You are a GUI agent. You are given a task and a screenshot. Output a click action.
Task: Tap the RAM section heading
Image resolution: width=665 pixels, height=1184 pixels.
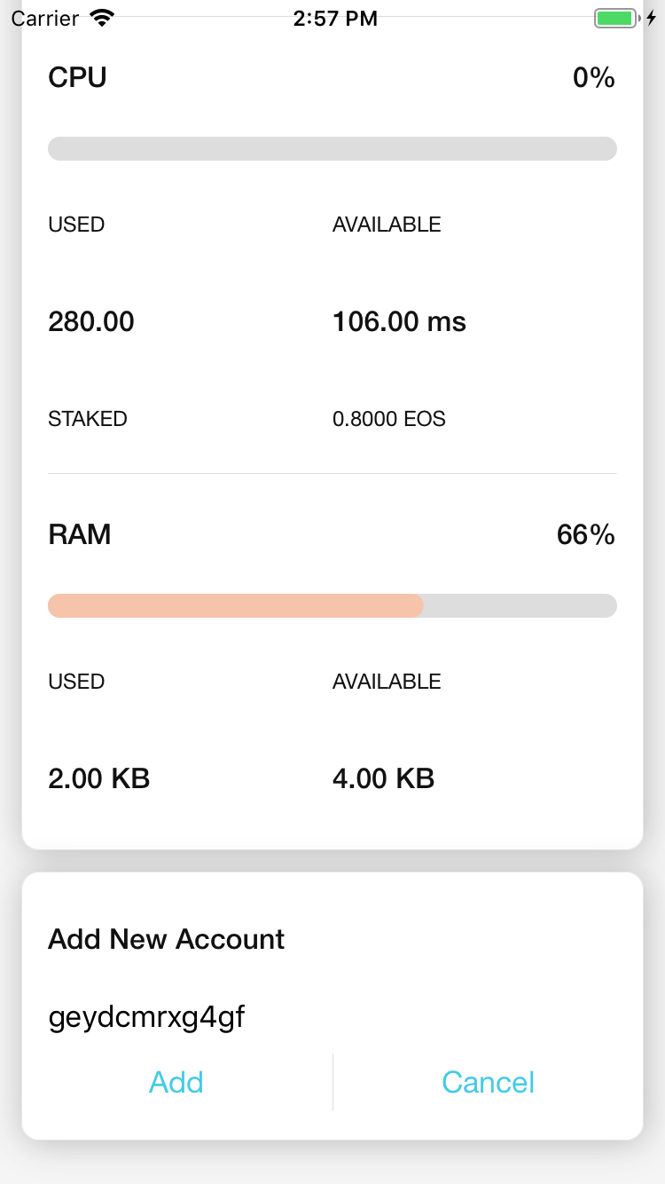[x=80, y=534]
